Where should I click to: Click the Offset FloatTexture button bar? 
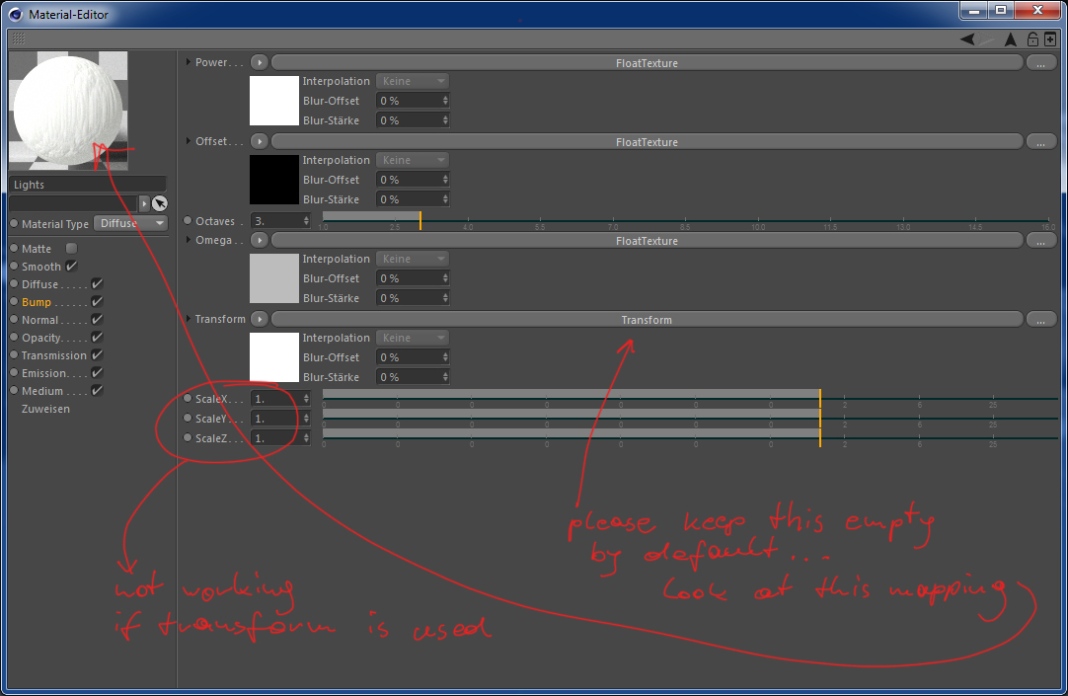648,142
